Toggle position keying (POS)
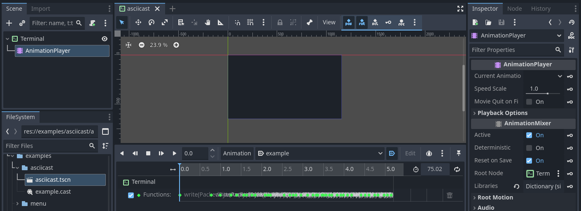Image resolution: width=581 pixels, height=211 pixels. pyautogui.click(x=348, y=22)
